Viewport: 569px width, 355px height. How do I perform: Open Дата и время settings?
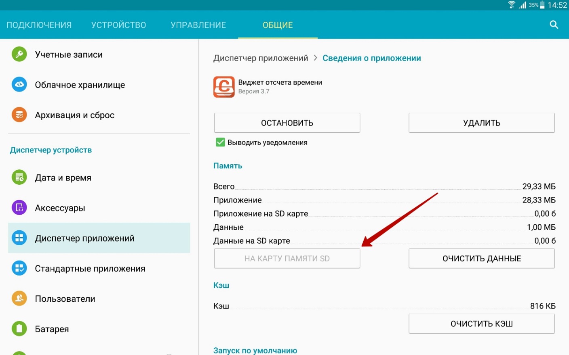pyautogui.click(x=99, y=177)
